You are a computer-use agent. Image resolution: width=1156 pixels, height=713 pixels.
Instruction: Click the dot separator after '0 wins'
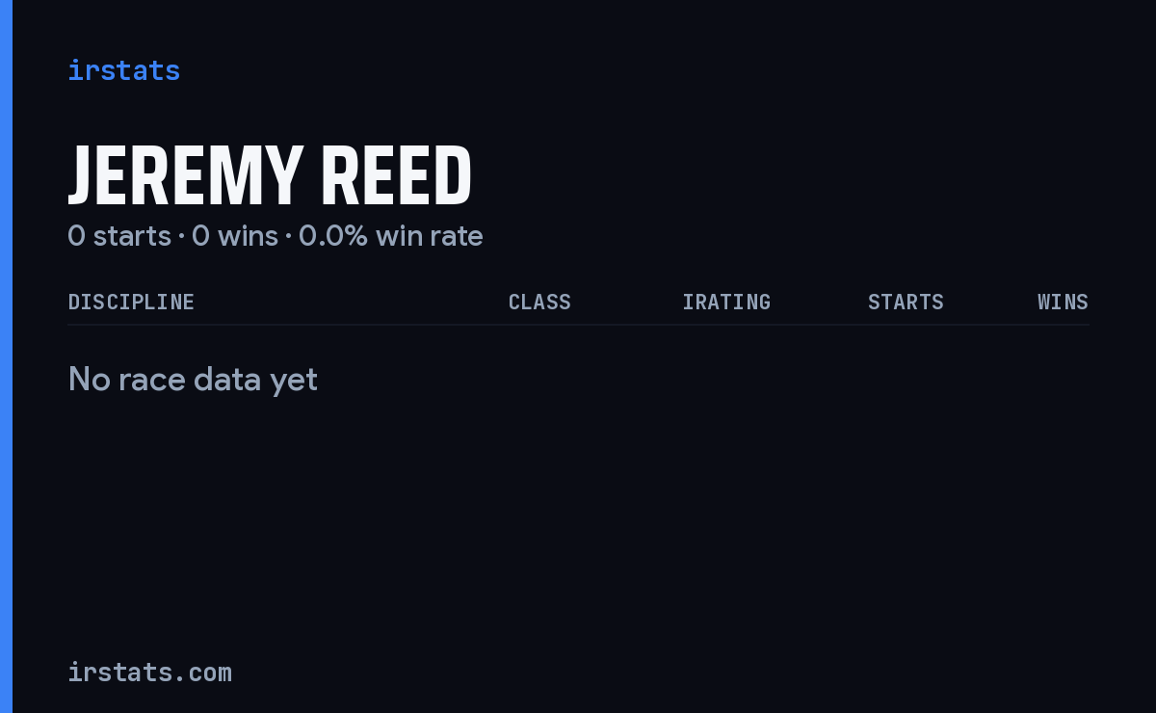(288, 237)
